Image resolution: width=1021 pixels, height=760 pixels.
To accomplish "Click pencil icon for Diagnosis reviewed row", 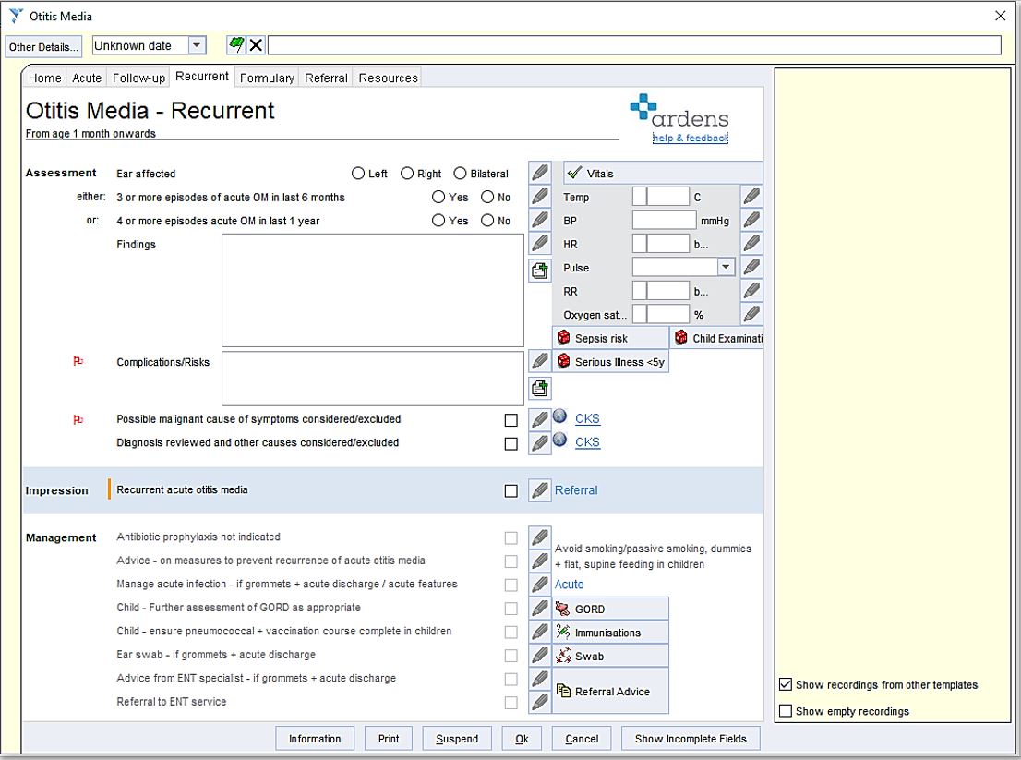I will 540,443.
